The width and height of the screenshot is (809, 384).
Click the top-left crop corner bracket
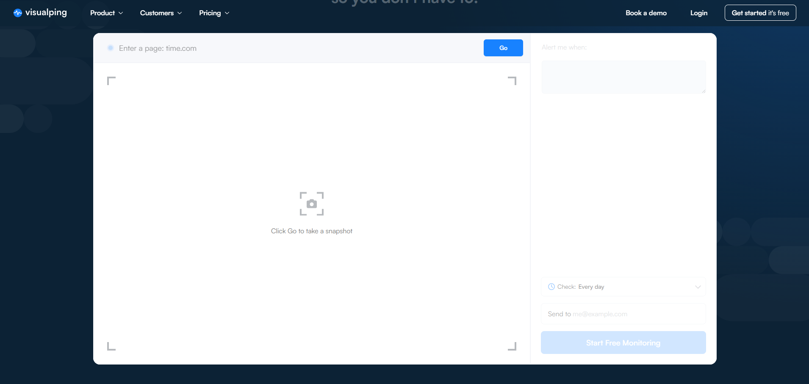tap(111, 80)
